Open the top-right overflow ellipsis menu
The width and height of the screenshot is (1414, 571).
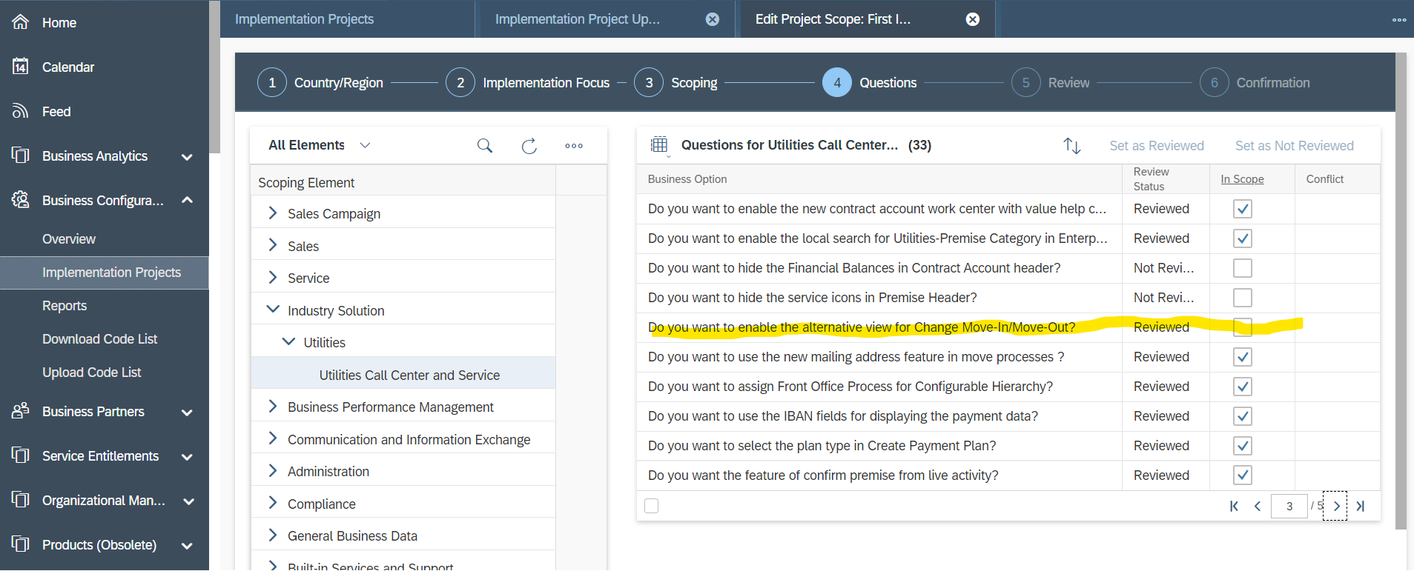click(x=1399, y=20)
